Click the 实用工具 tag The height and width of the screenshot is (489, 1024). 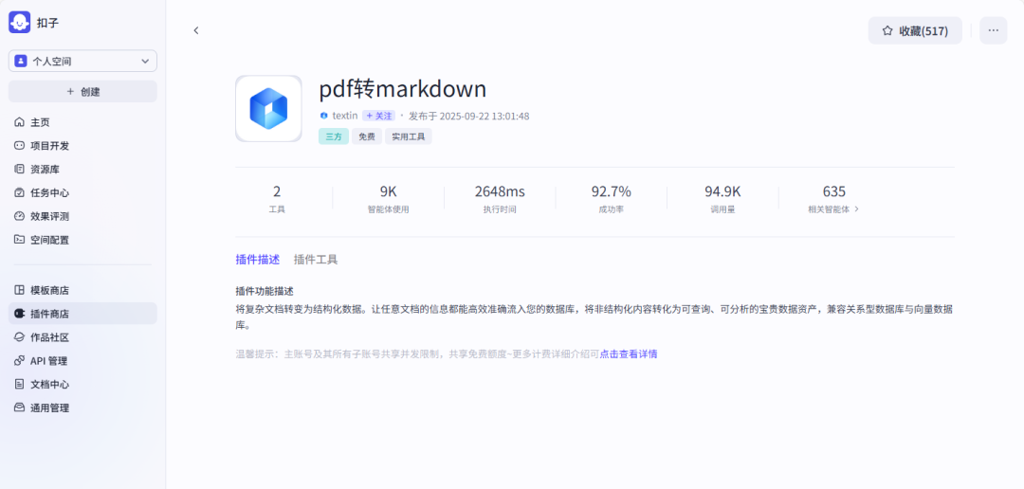point(408,136)
